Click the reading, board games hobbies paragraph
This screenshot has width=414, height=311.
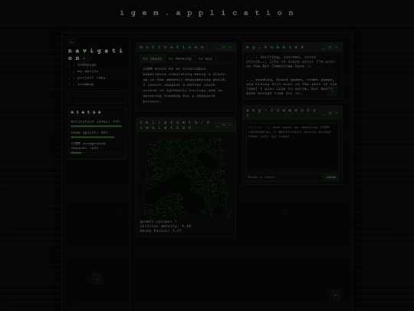coord(291,87)
